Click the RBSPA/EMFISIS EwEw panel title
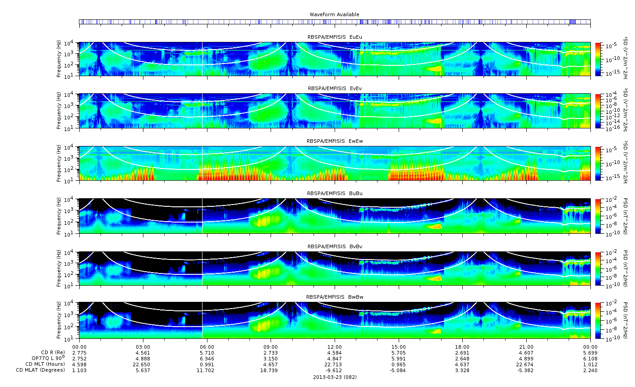This screenshot has height=387, width=635. click(x=334, y=141)
